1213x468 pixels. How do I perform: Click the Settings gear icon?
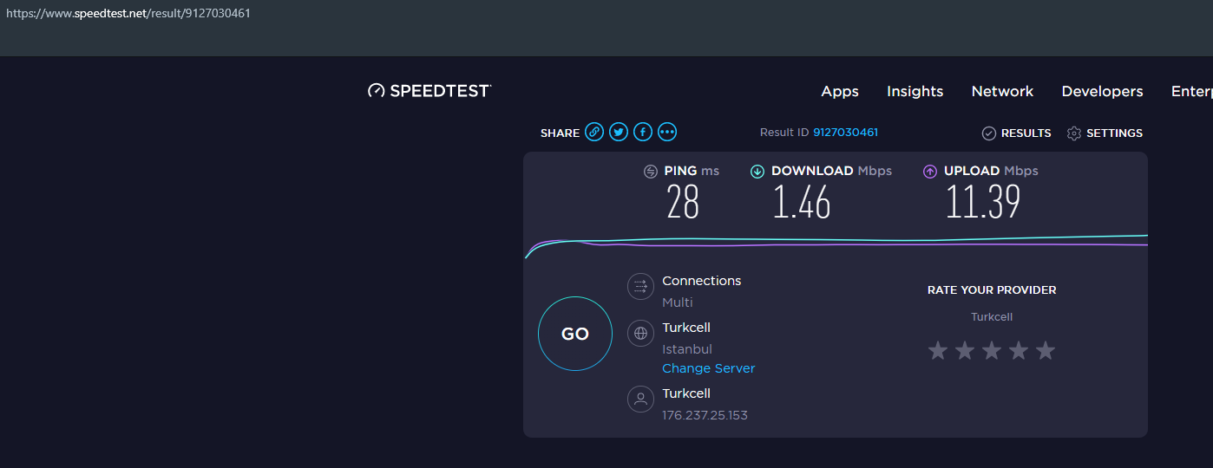pos(1074,133)
